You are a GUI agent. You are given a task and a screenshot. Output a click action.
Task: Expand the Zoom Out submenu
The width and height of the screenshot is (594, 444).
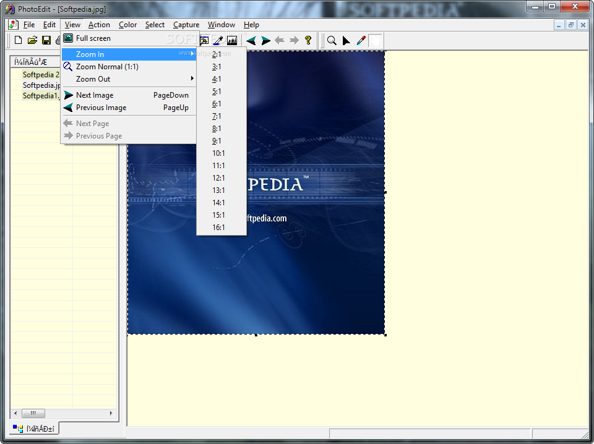tap(129, 79)
